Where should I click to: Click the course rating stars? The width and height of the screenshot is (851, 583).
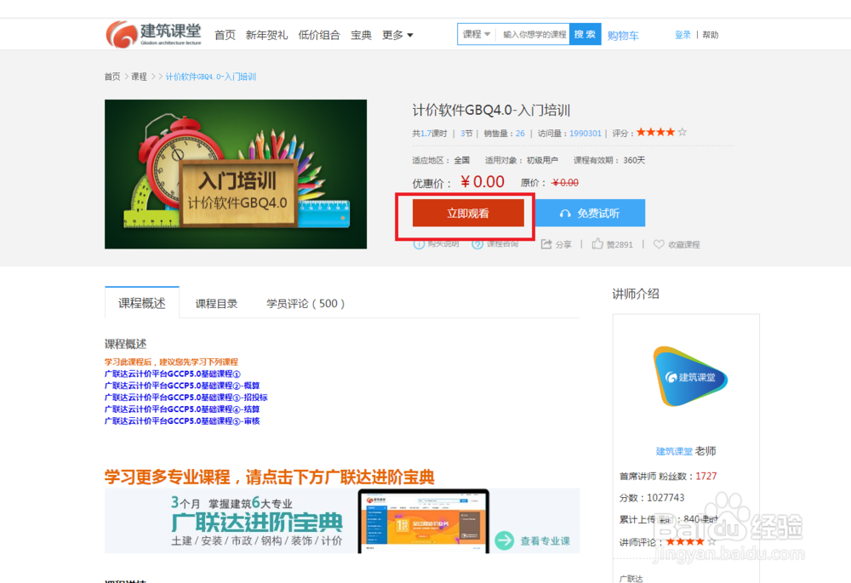pyautogui.click(x=661, y=132)
